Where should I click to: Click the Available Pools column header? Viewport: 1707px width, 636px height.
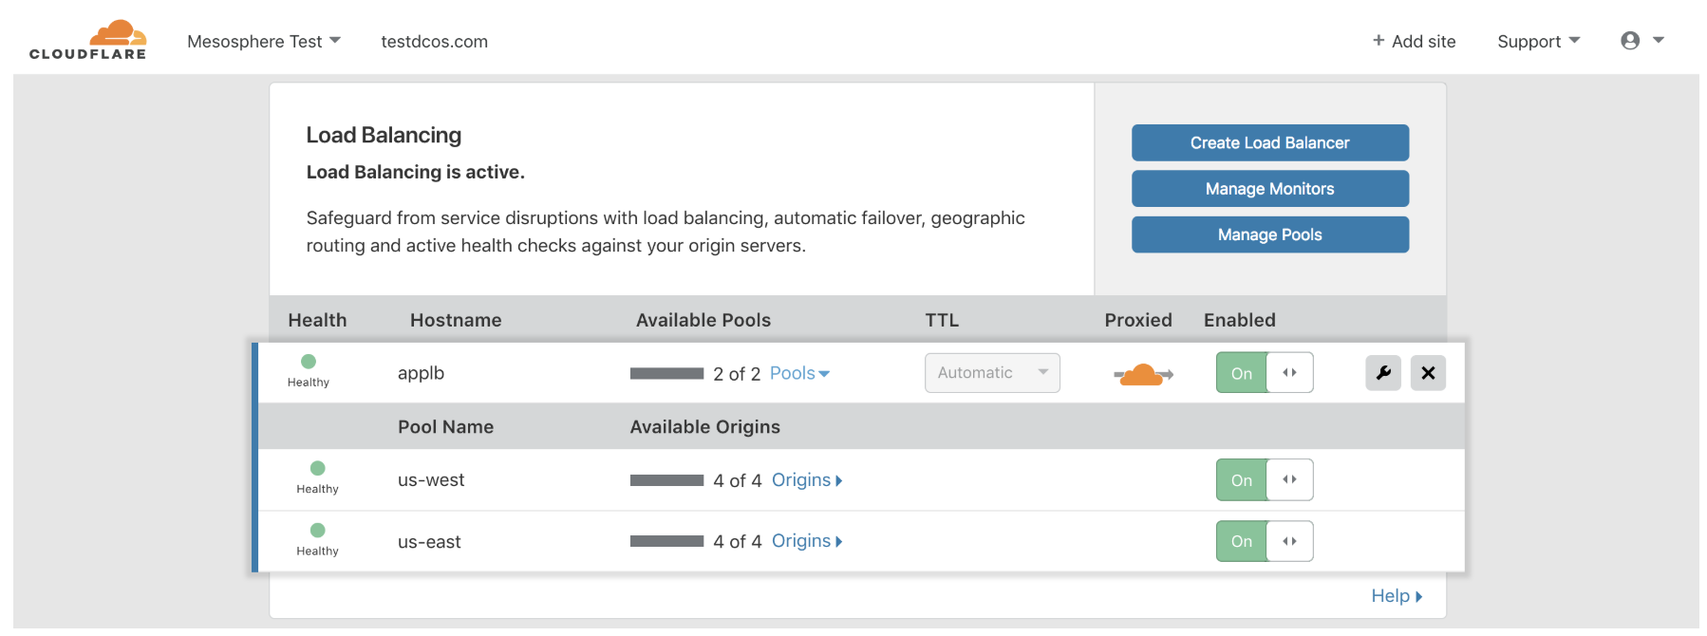703,320
